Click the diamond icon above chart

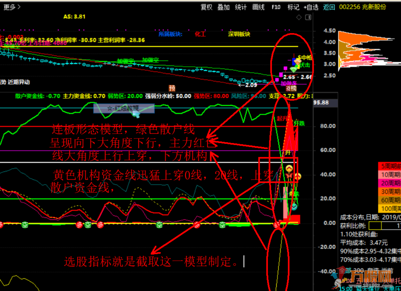click(299, 18)
